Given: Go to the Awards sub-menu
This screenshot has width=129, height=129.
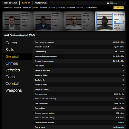Looking at the screenshot, I should coord(80,8).
